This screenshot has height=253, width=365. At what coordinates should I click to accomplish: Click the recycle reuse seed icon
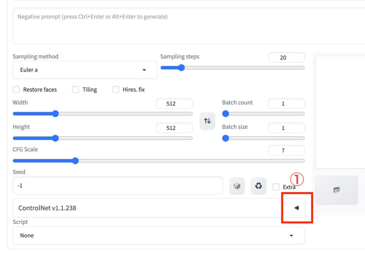pyautogui.click(x=258, y=186)
